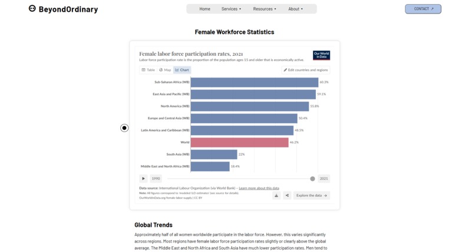The height and width of the screenshot is (252, 475).
Task: Click the Our World in Data logo
Action: click(x=321, y=55)
